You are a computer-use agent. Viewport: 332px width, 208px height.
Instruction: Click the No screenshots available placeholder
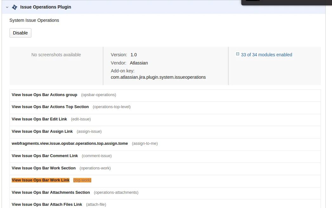[56, 55]
